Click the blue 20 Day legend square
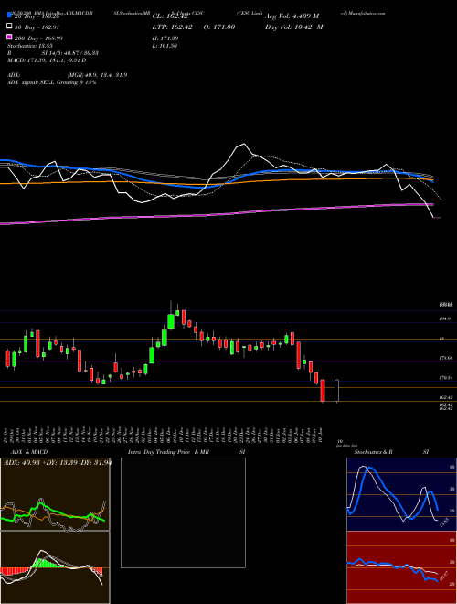457x604 pixels. click(x=9, y=16)
